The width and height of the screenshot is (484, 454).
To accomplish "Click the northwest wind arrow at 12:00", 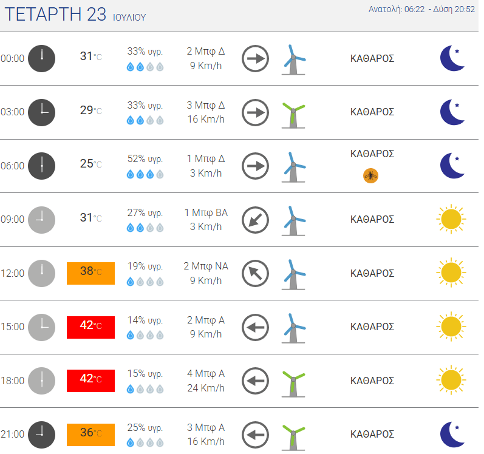I will point(255,274).
